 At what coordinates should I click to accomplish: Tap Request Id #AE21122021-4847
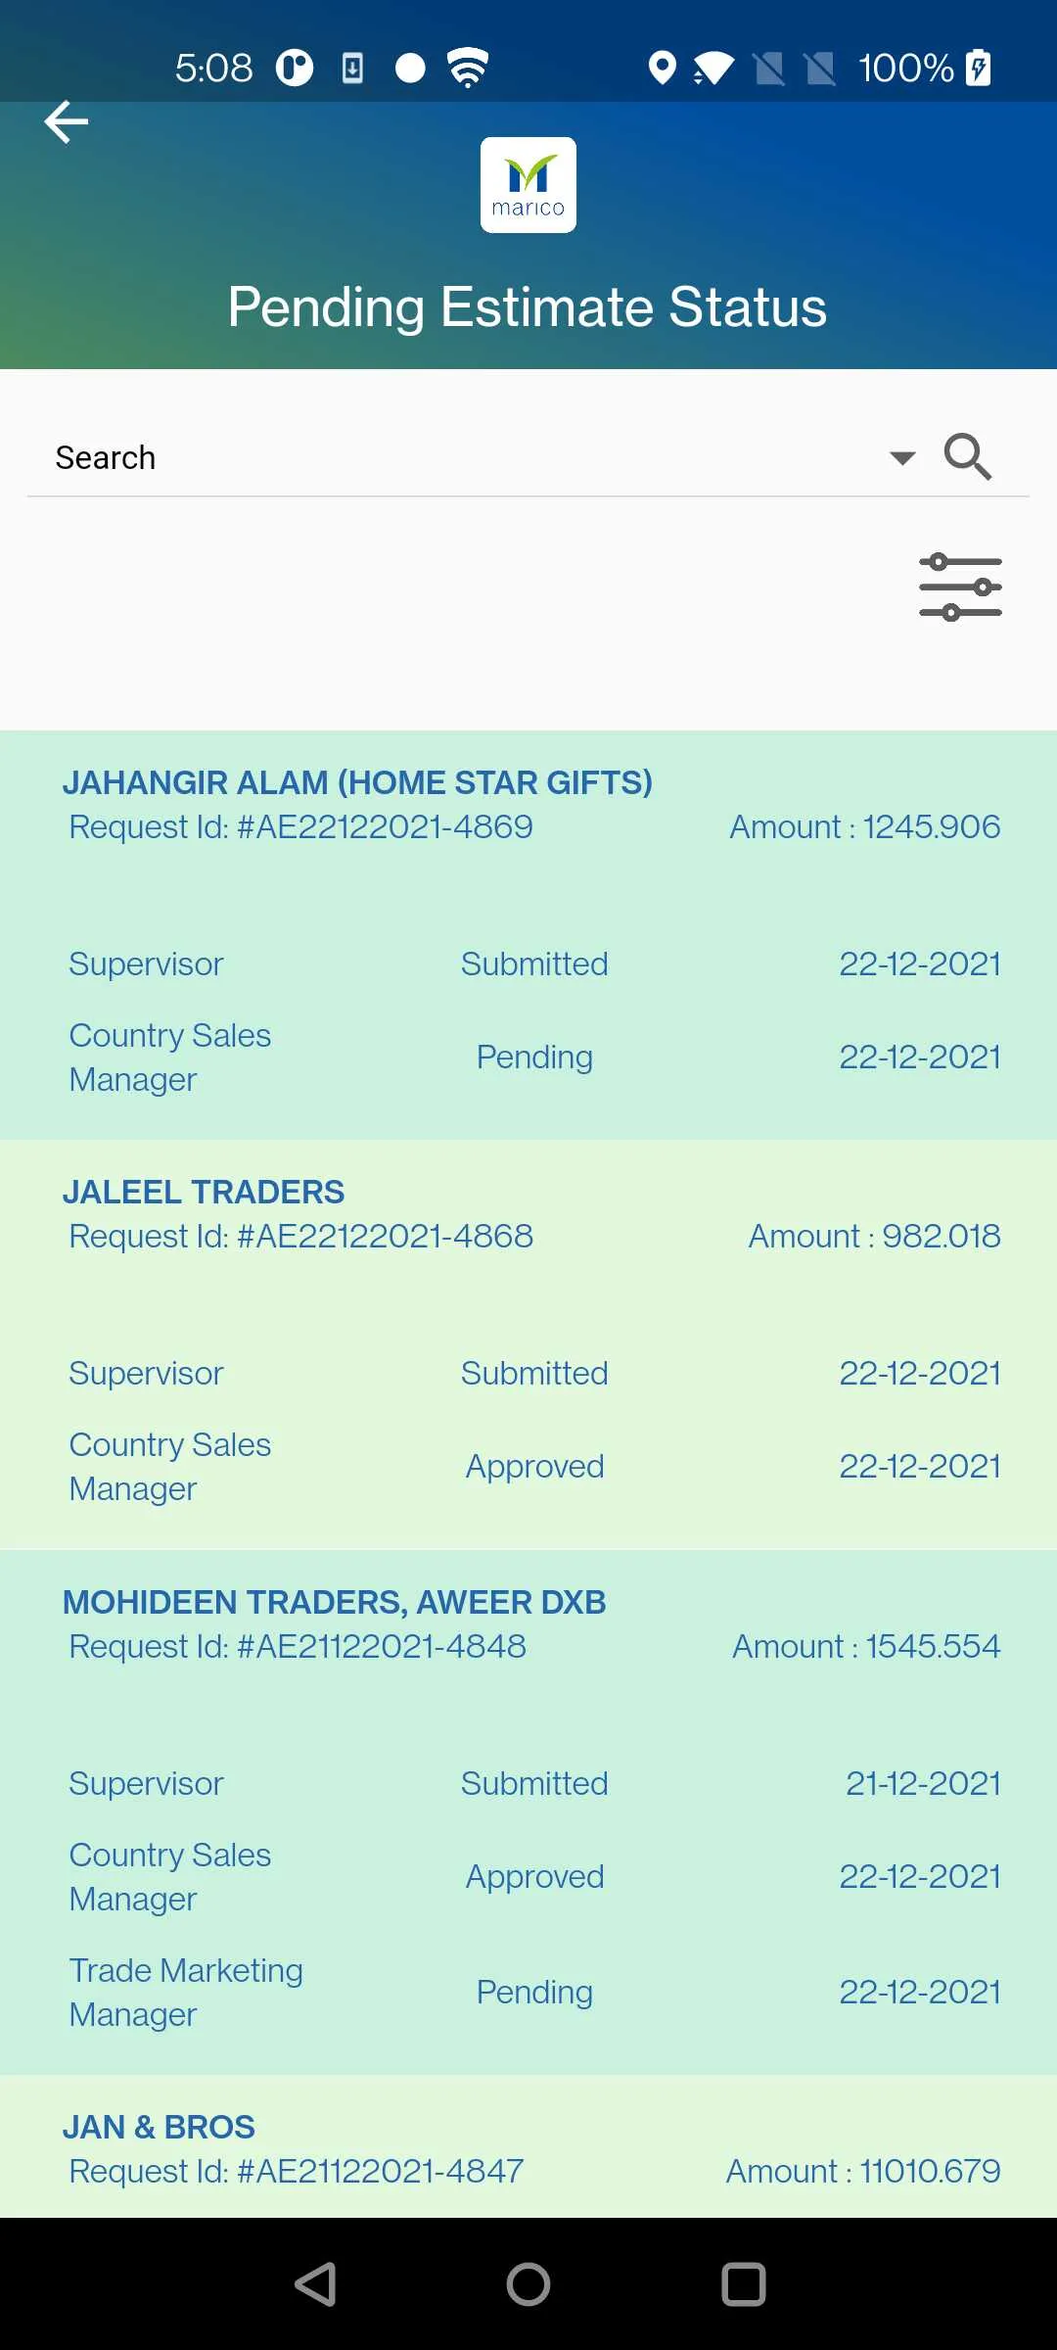click(x=297, y=2171)
